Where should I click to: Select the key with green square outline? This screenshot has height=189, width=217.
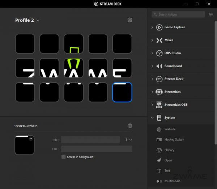[x=74, y=44]
